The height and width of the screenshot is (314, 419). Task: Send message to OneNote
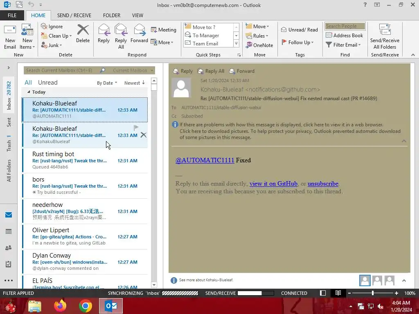pos(259,45)
